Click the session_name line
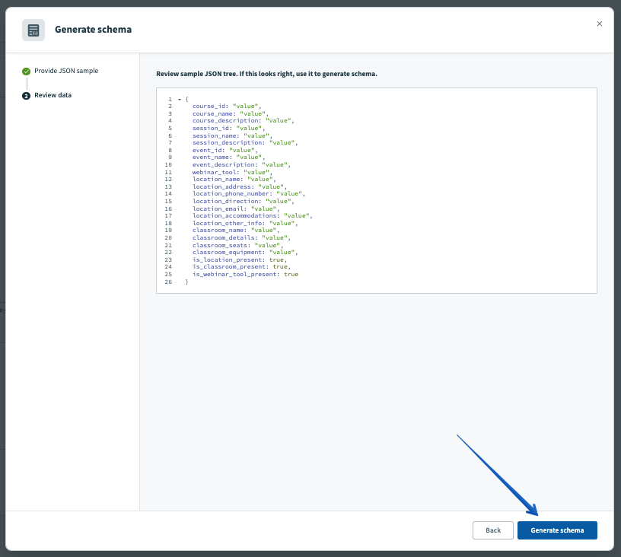Image resolution: width=621 pixels, height=557 pixels. pyautogui.click(x=232, y=135)
